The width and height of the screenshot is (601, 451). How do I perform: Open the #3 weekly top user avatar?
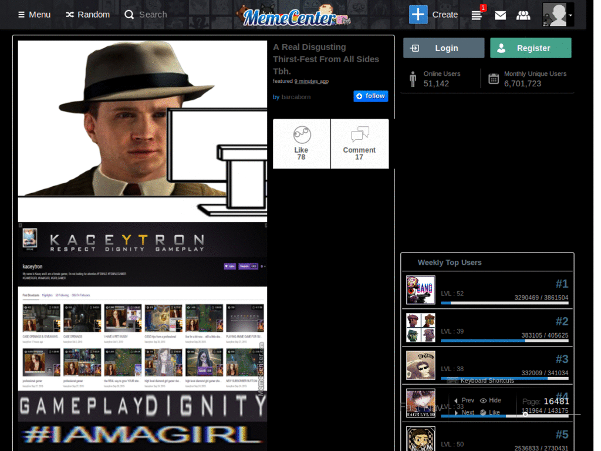coord(420,365)
